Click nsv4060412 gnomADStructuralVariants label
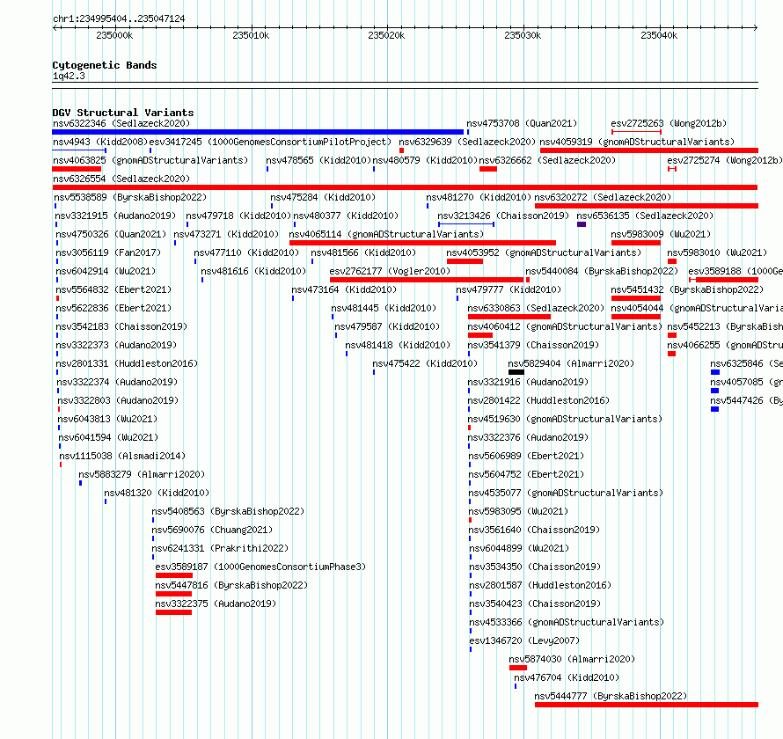 (565, 326)
